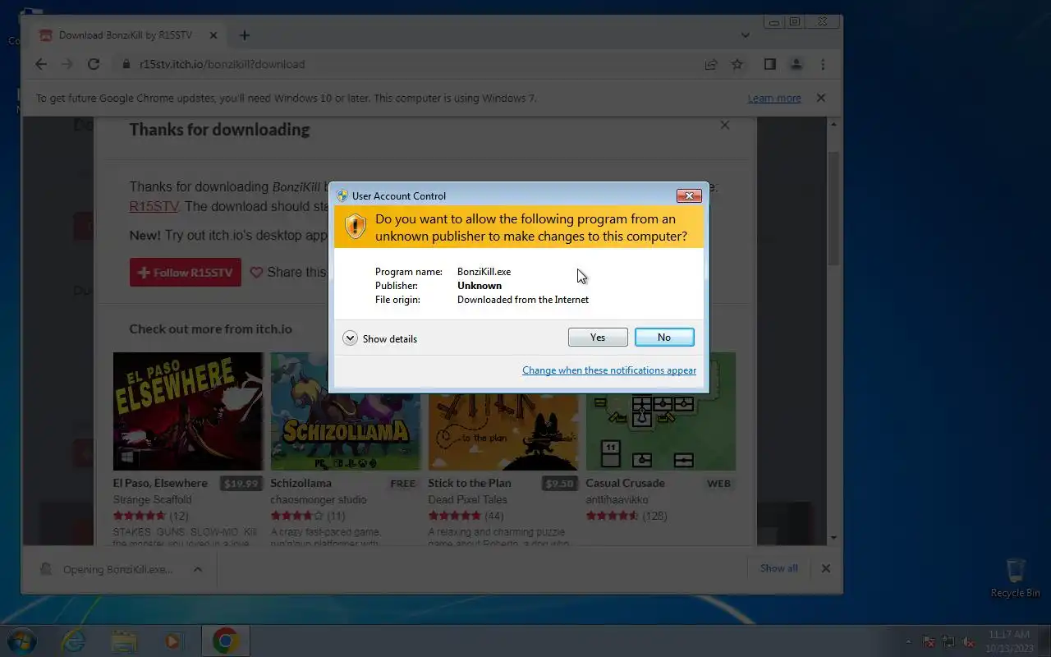
Task: Open Casual Crusade game thumbnail
Action: (x=661, y=411)
